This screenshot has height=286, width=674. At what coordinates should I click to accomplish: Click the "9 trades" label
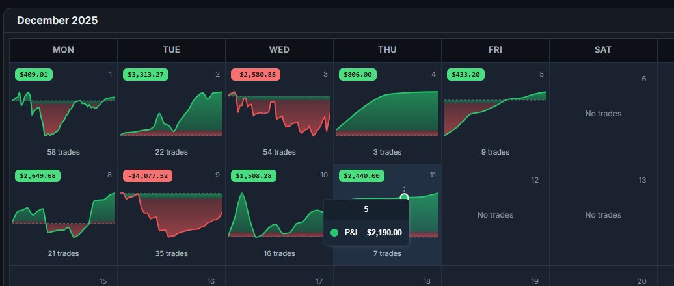click(495, 152)
